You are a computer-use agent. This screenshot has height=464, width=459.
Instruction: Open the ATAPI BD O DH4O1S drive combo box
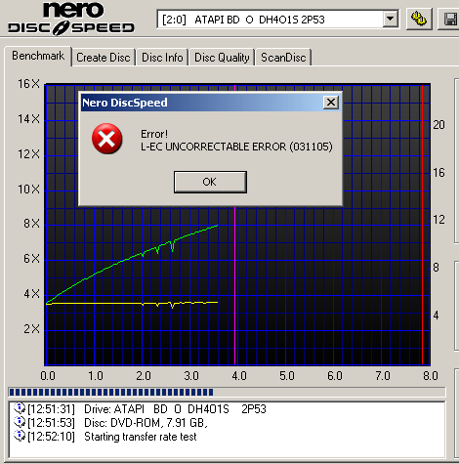[277, 20]
